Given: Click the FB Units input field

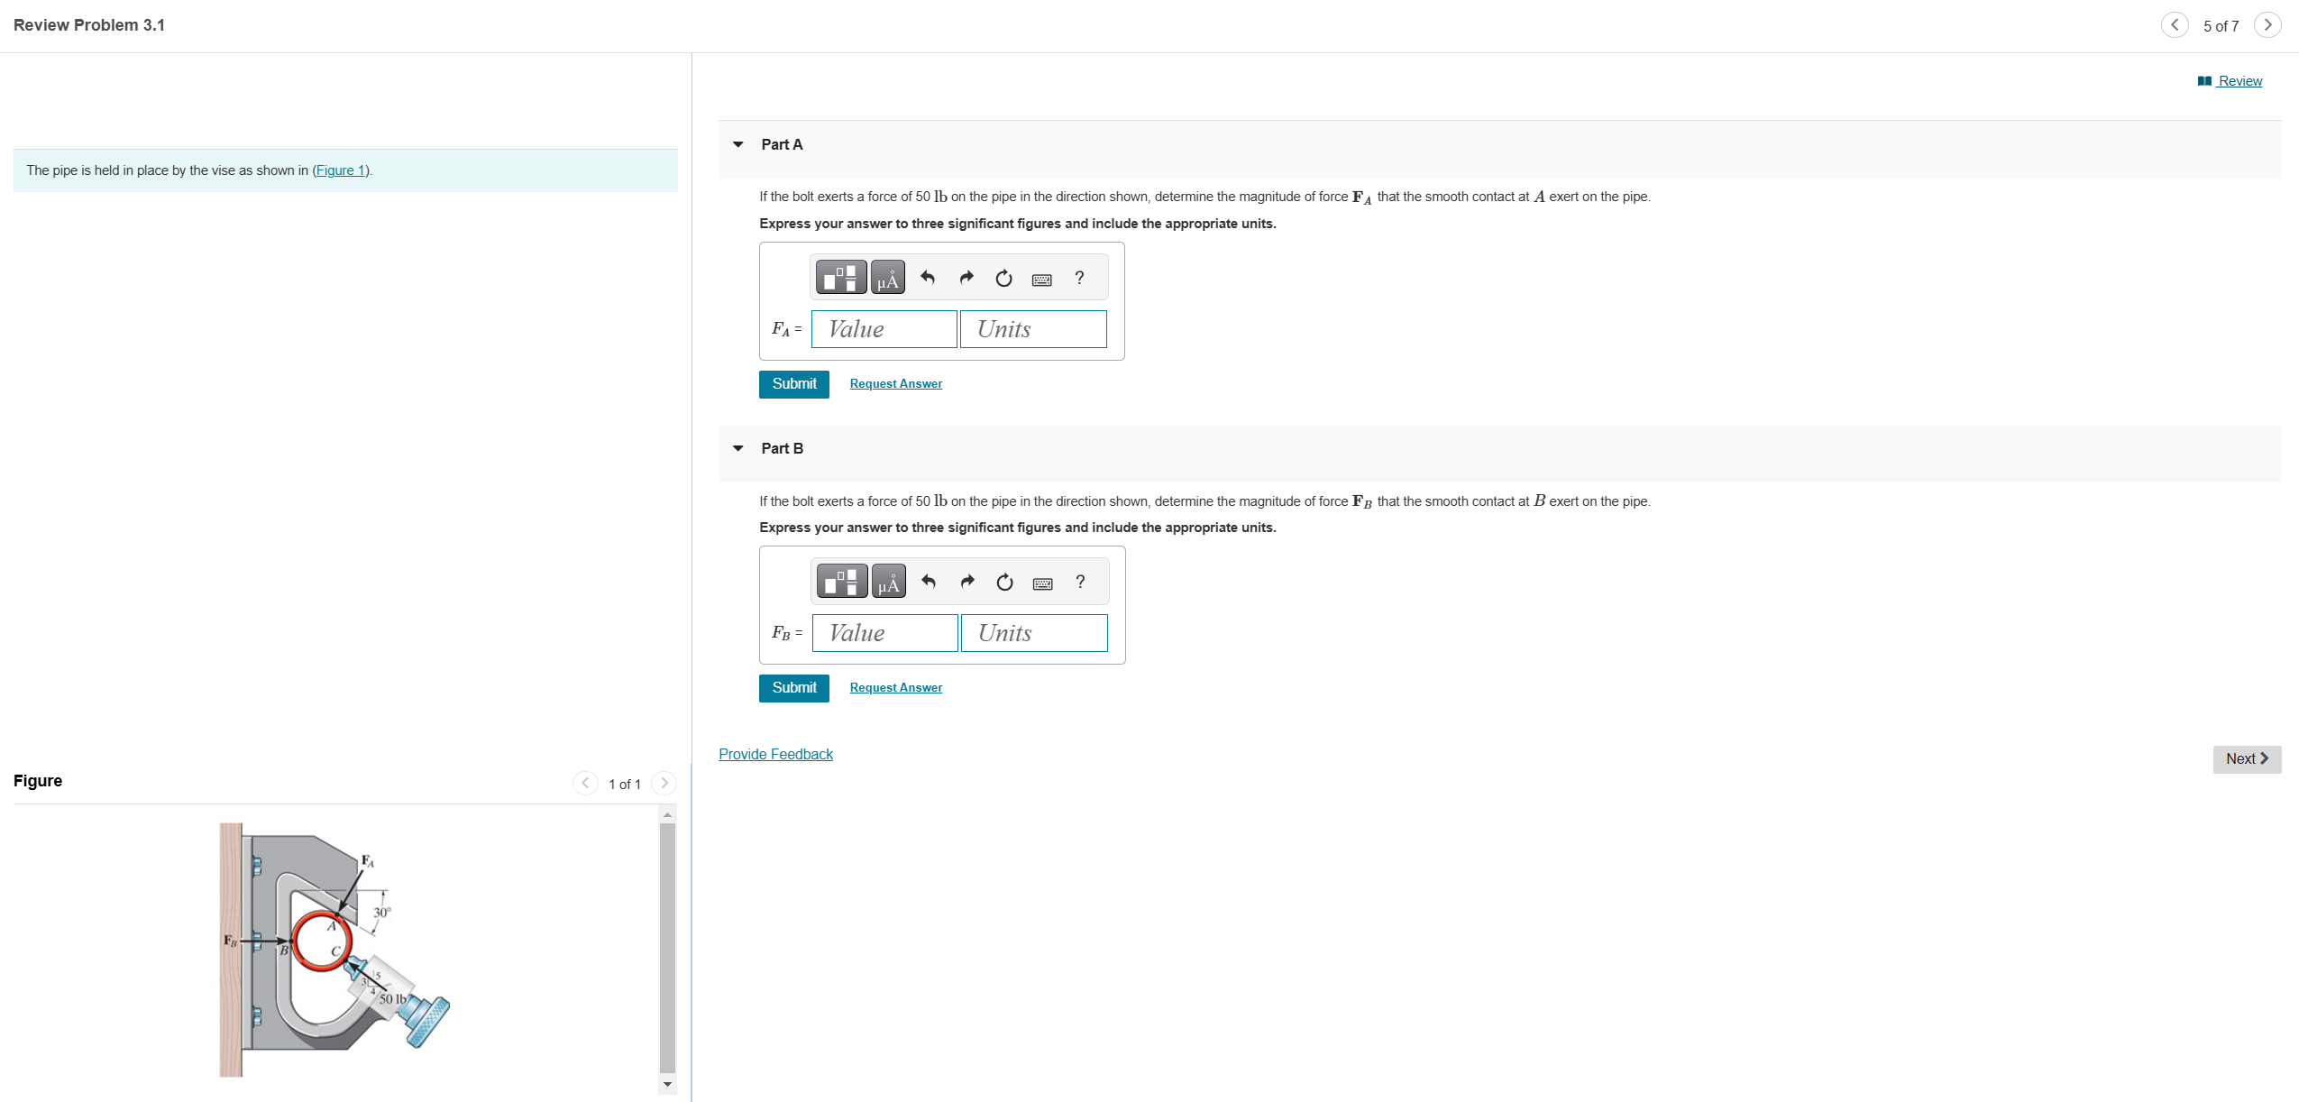Looking at the screenshot, I should (1034, 633).
